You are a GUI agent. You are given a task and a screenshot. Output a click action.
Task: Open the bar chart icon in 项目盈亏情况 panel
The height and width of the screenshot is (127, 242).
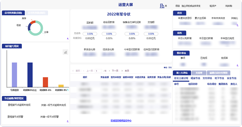coord(66,52)
